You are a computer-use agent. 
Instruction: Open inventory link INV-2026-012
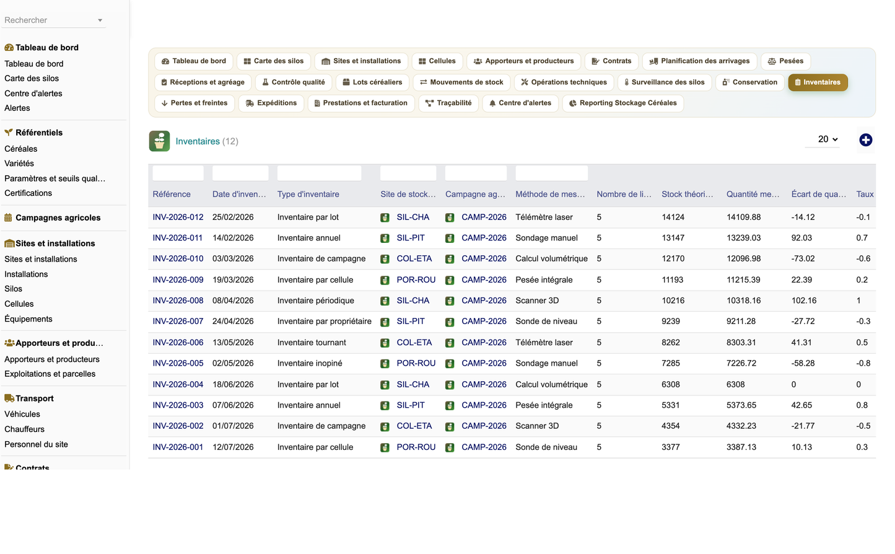tap(178, 218)
